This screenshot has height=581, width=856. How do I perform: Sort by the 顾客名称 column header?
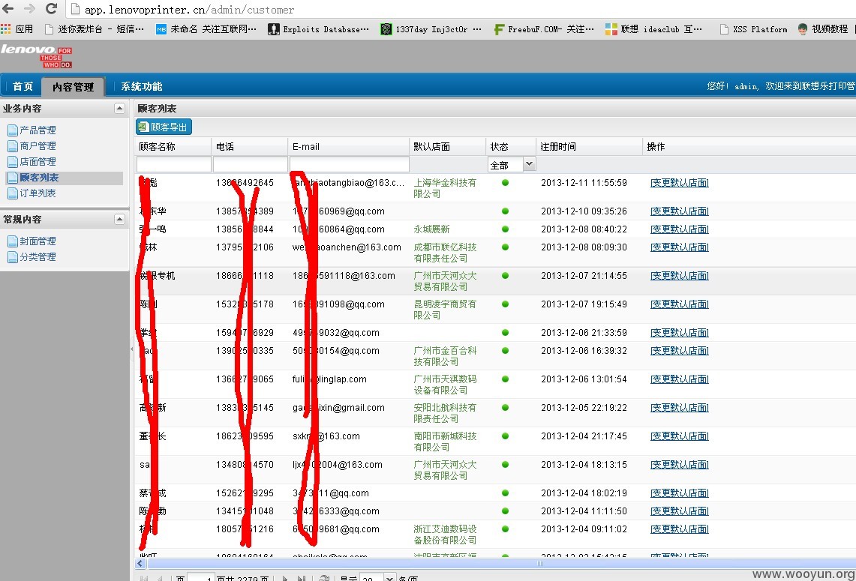173,146
